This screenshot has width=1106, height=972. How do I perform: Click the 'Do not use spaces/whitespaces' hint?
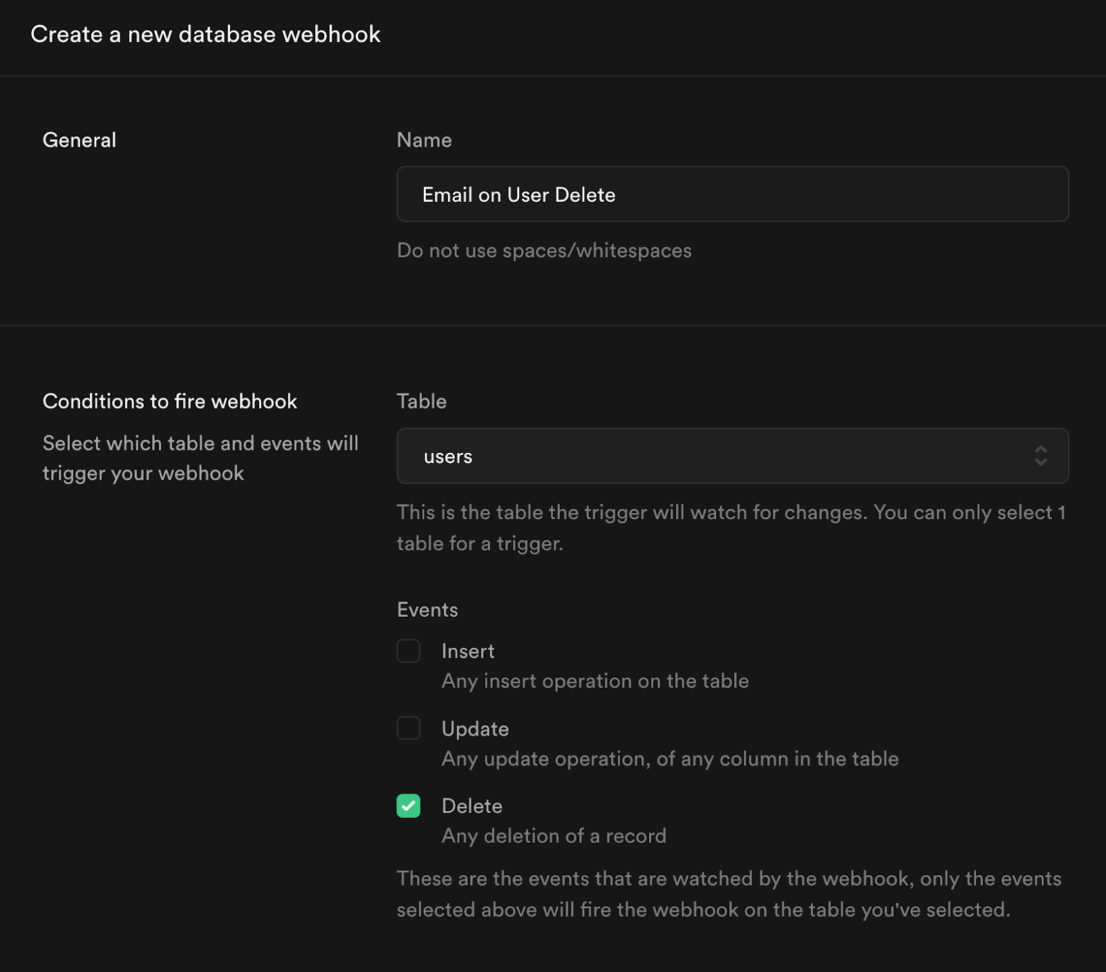544,250
